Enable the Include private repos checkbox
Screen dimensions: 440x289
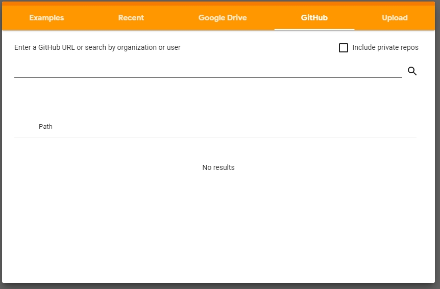click(x=344, y=48)
